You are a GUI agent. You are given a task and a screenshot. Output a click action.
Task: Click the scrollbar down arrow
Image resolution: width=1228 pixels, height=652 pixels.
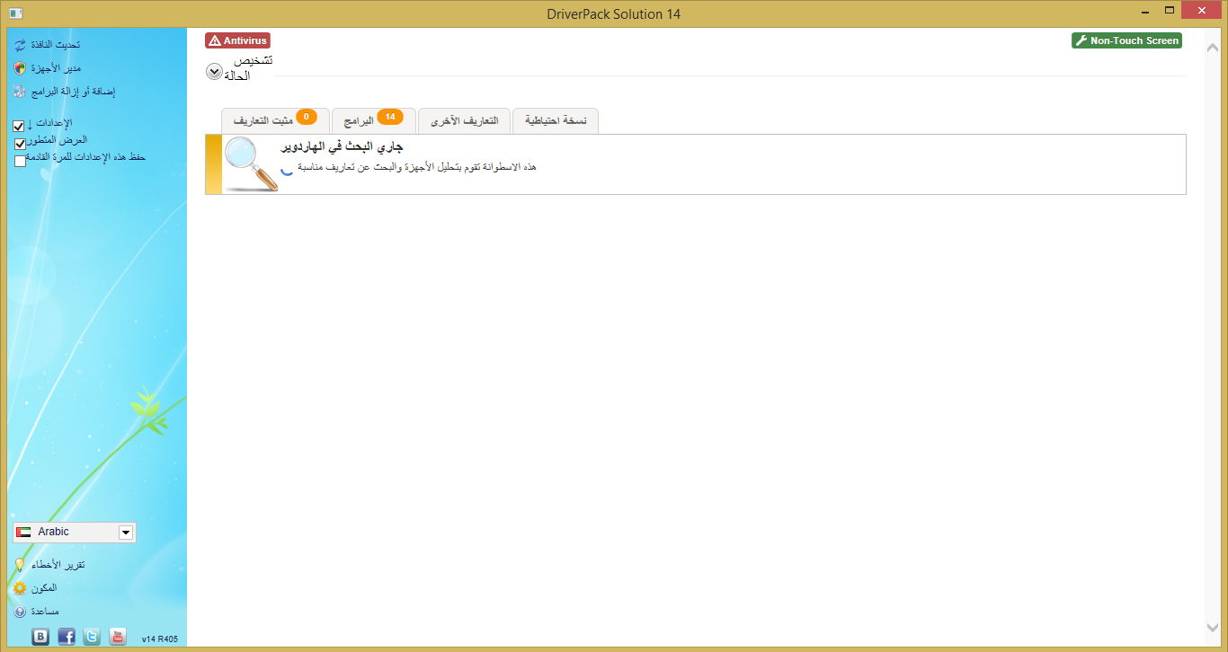pos(1211,628)
